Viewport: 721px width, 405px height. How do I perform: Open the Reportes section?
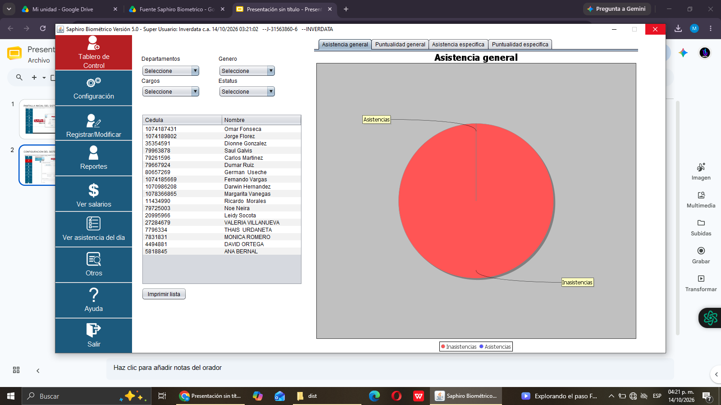(x=94, y=158)
